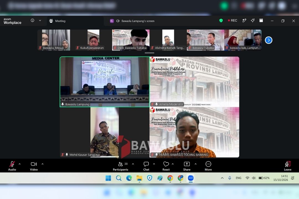
Task: Leave the meeting
Action: [288, 166]
